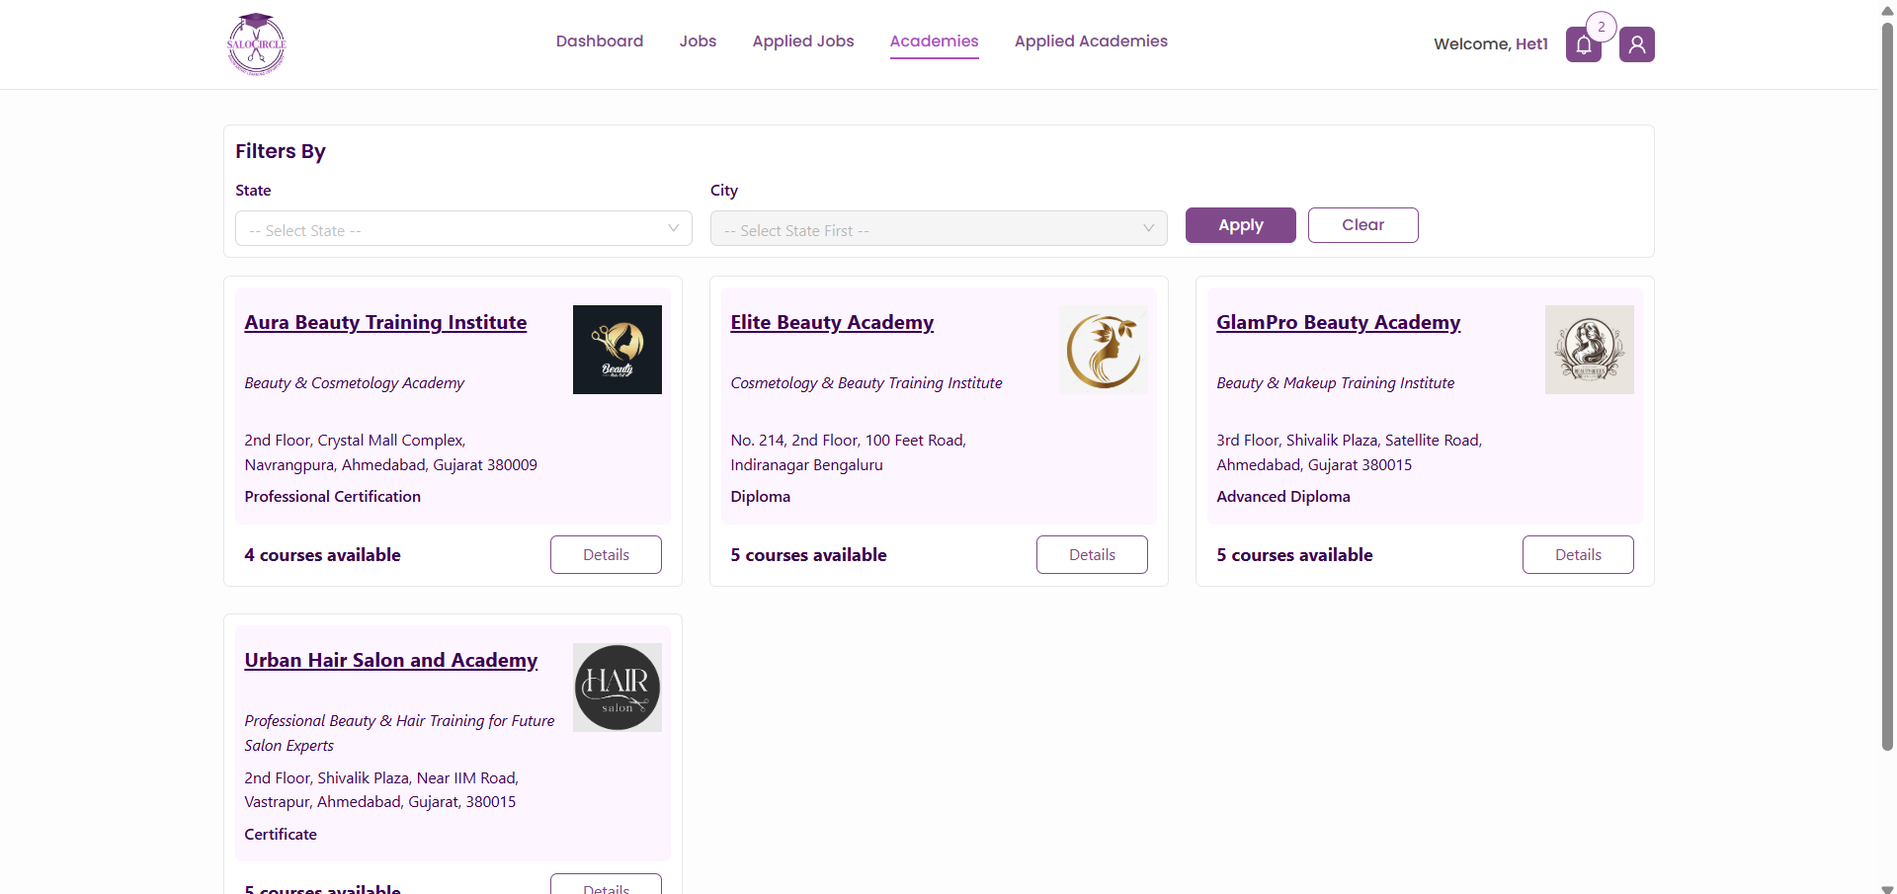The width and height of the screenshot is (1897, 894).
Task: Expand the Select State dropdown
Action: click(463, 229)
